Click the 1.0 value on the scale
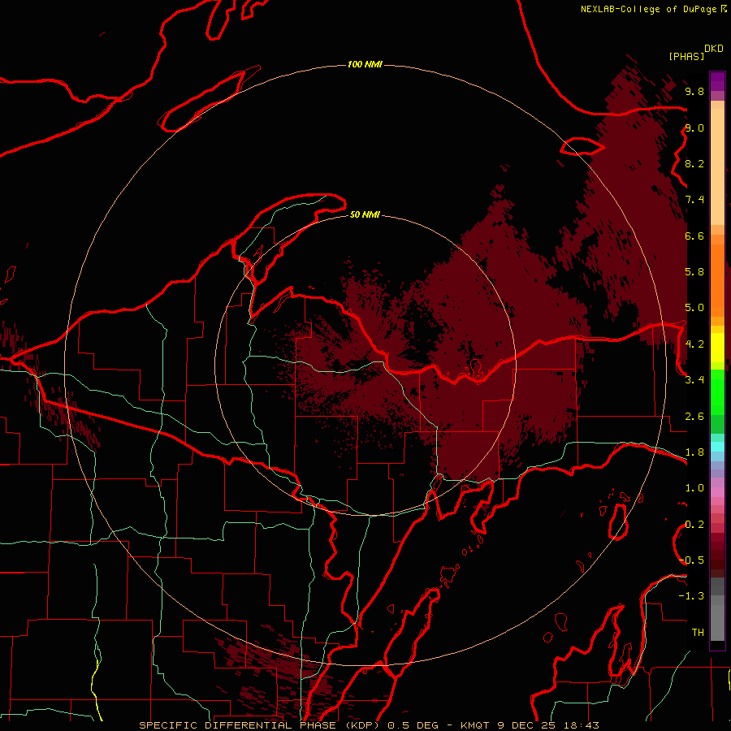The width and height of the screenshot is (731, 731). tap(694, 488)
